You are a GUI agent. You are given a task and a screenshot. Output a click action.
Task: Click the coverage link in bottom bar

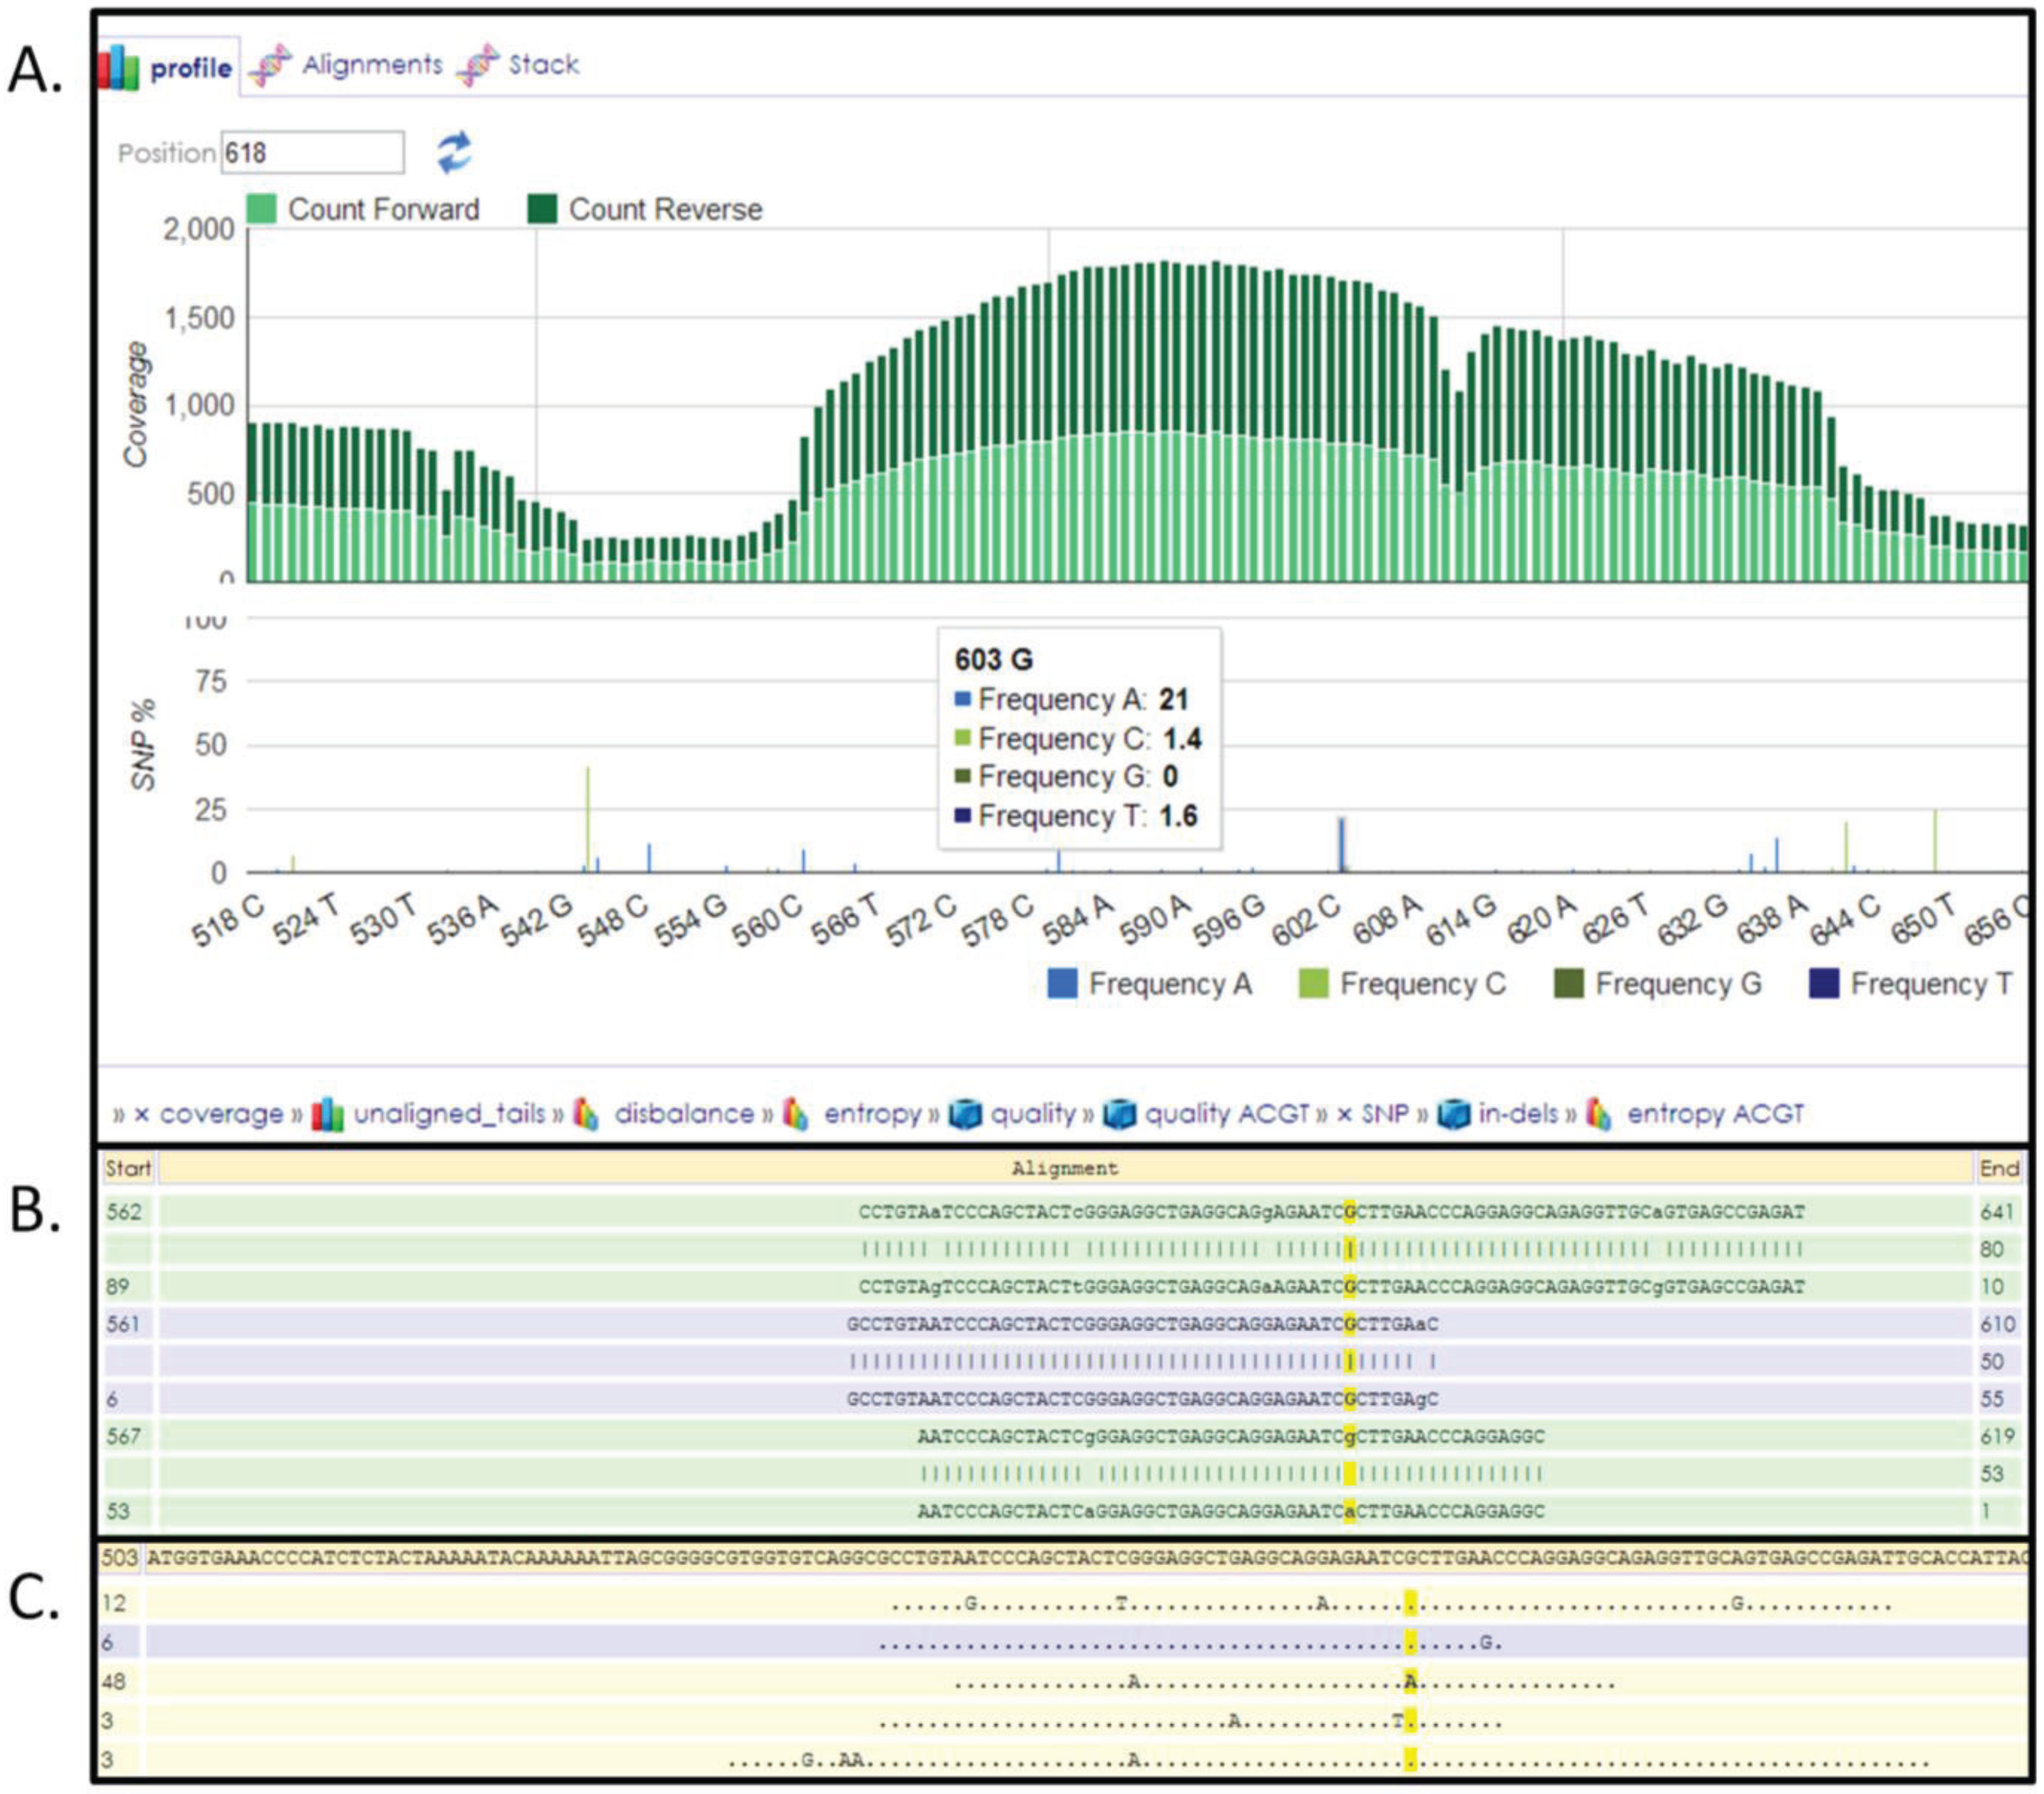pos(222,1114)
